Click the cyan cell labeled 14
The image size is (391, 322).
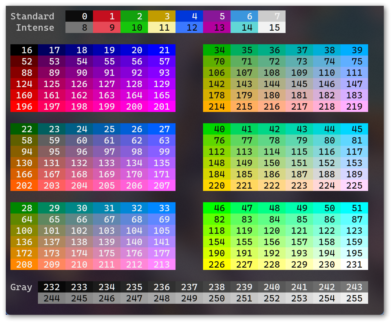244,27
